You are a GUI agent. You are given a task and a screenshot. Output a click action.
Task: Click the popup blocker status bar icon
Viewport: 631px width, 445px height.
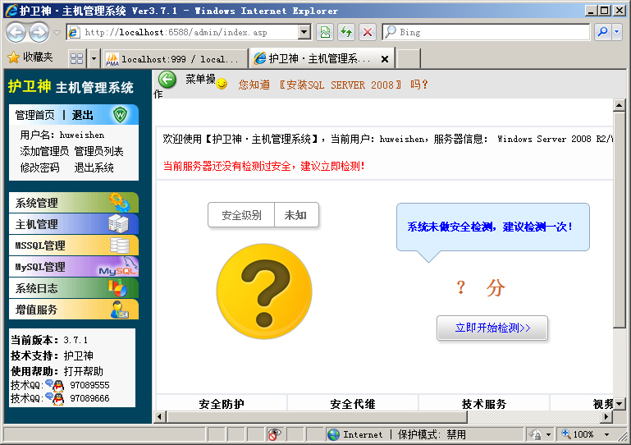tap(274, 434)
